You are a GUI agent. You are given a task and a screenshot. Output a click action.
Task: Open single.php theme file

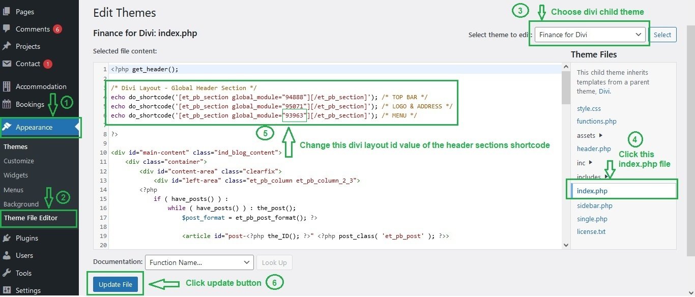[592, 219]
